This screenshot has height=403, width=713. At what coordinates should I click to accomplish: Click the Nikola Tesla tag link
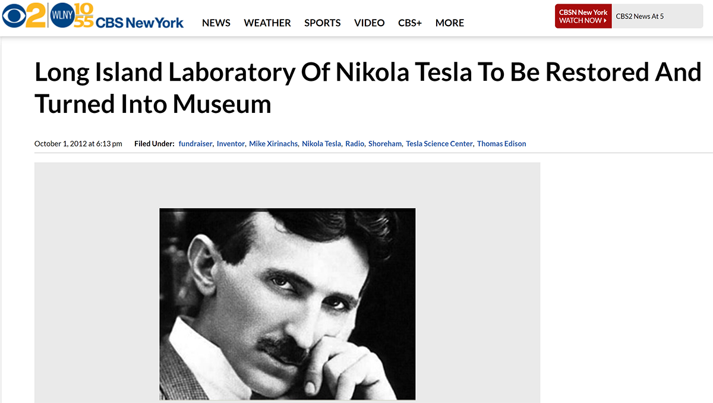(x=321, y=144)
